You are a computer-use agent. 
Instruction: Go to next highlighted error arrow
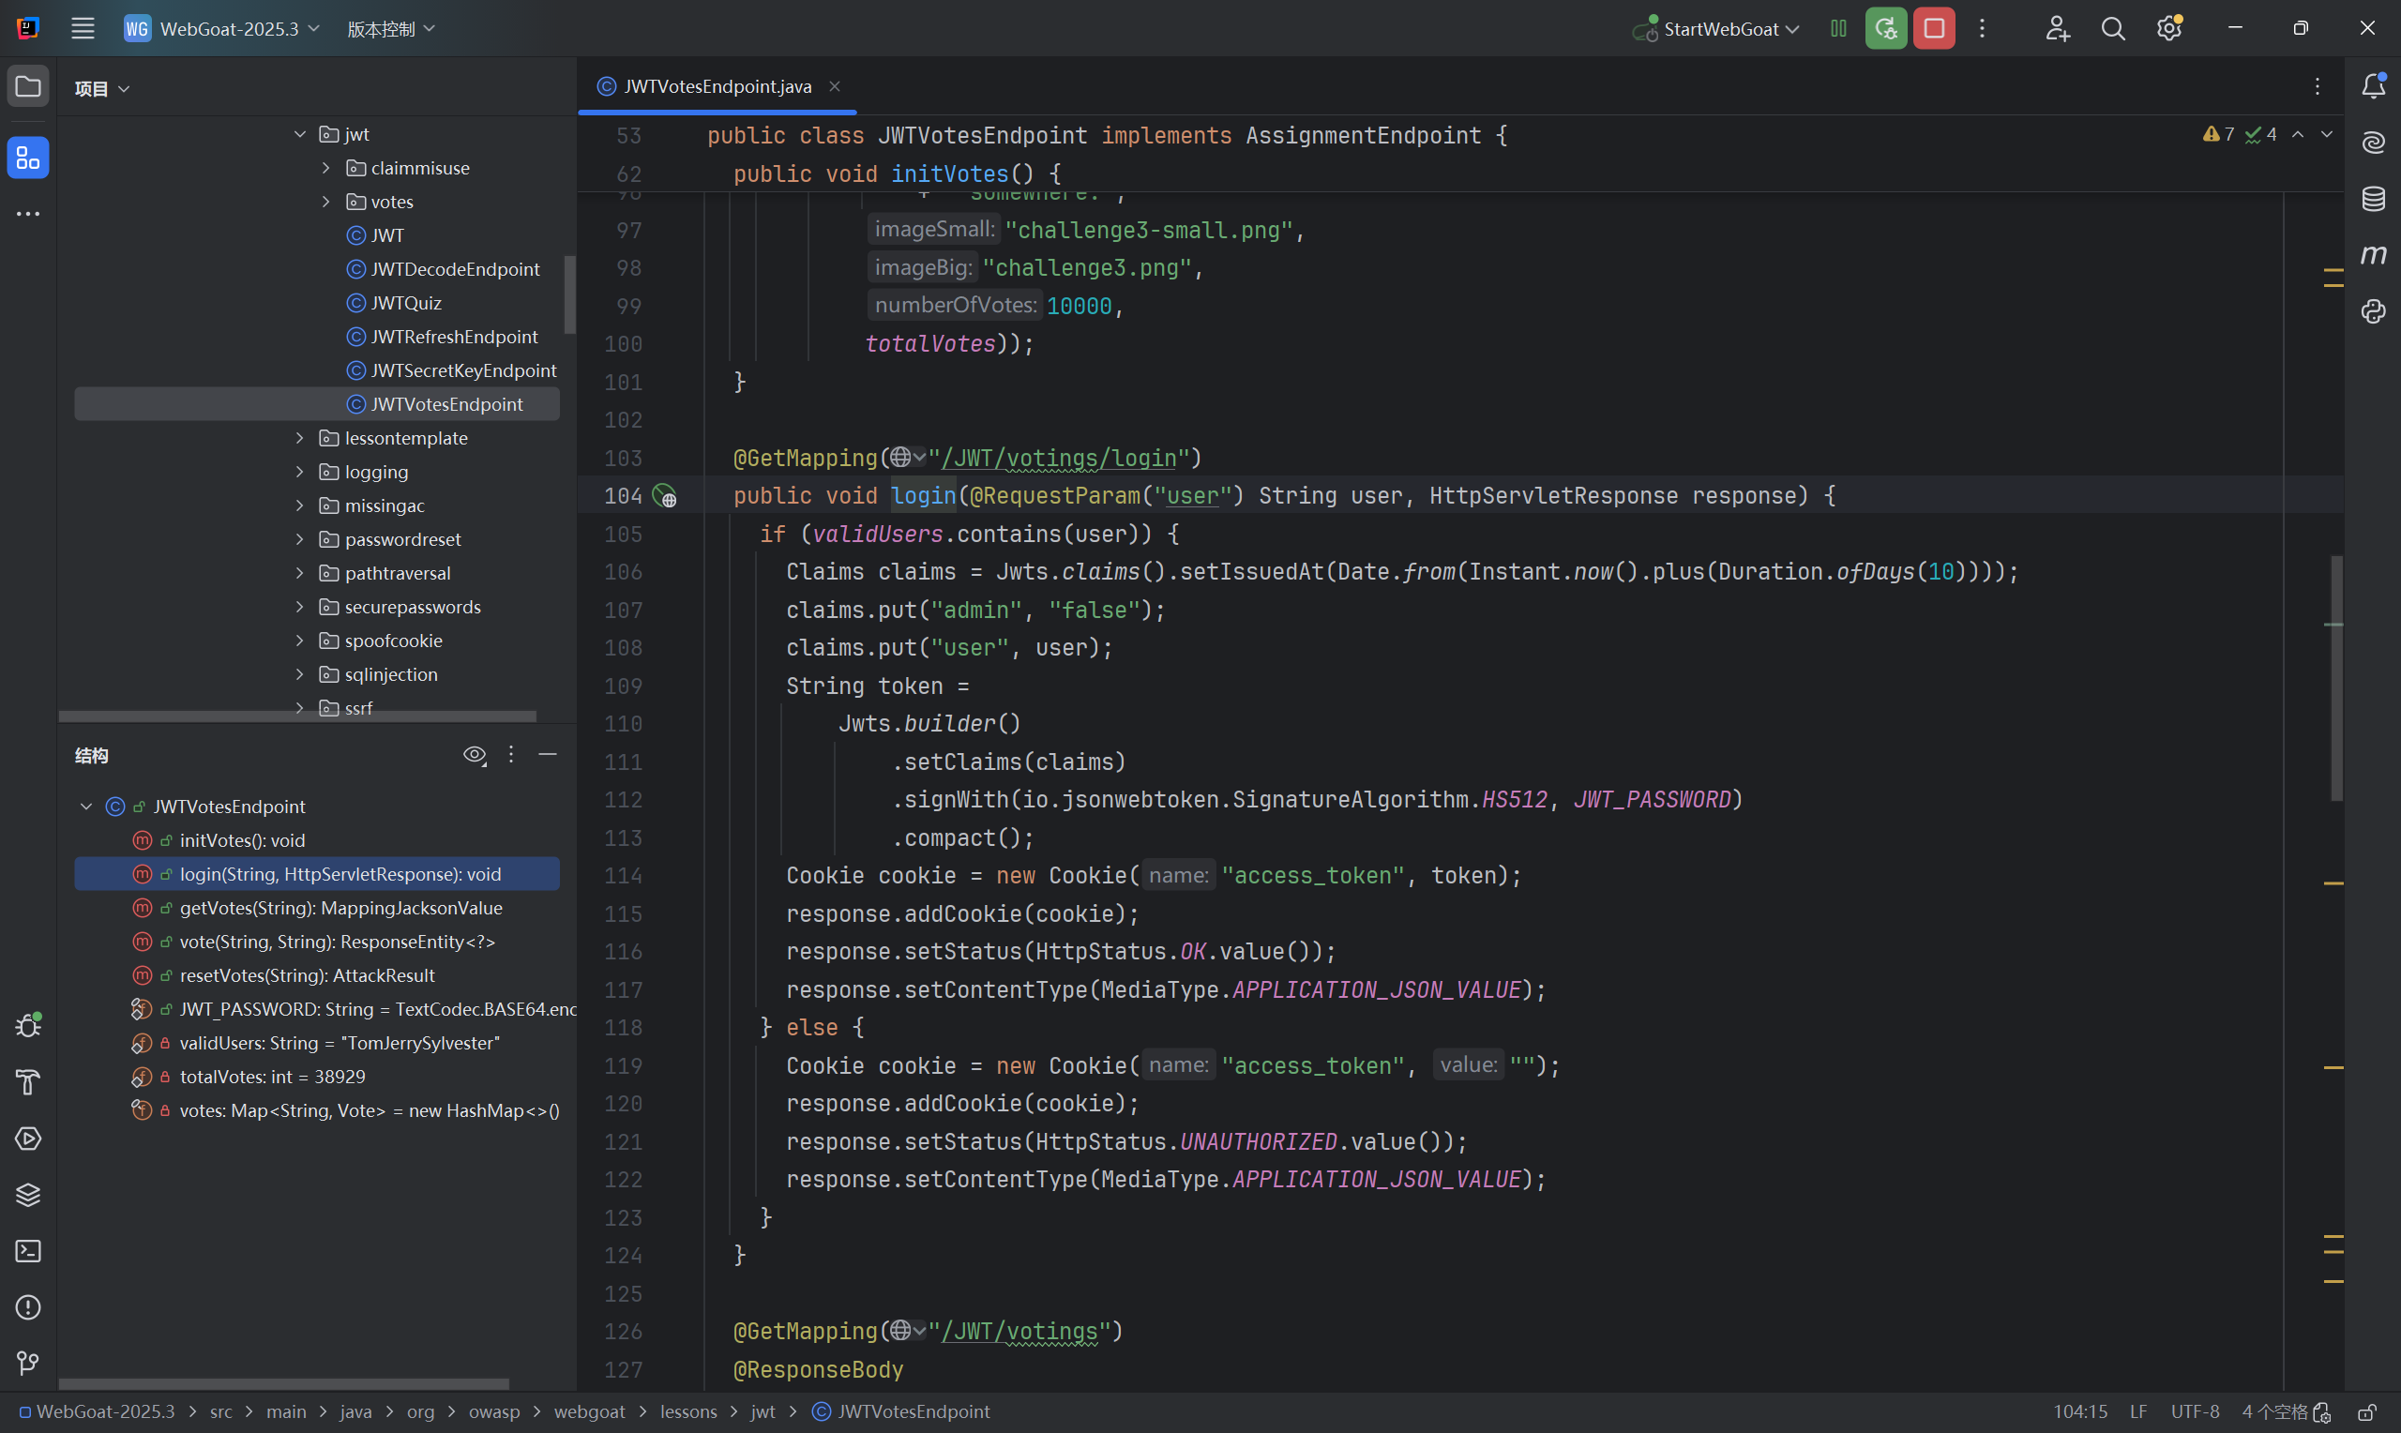click(x=2327, y=134)
